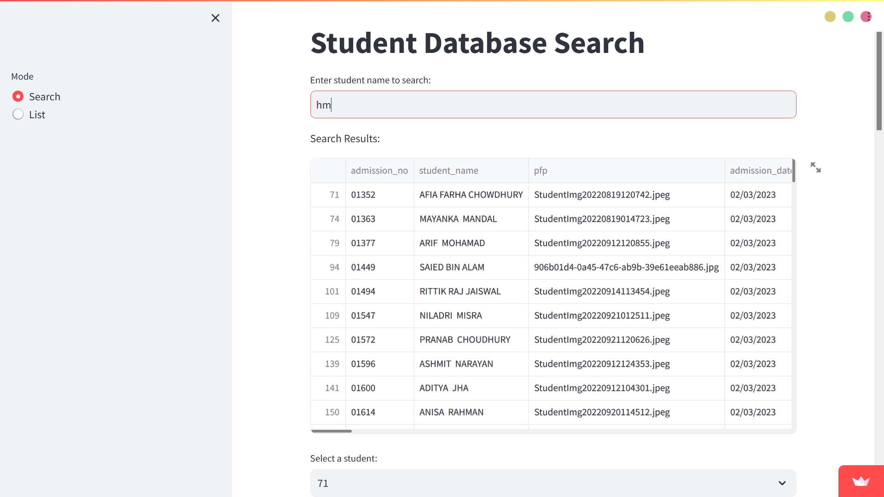
Task: Toggle the Mode selection to List
Action: click(x=18, y=114)
